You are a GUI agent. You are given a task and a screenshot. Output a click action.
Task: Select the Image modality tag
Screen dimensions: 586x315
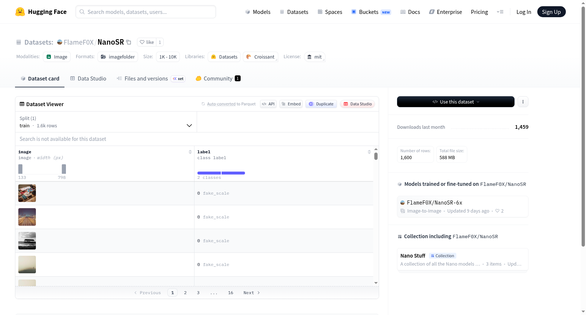57,57
